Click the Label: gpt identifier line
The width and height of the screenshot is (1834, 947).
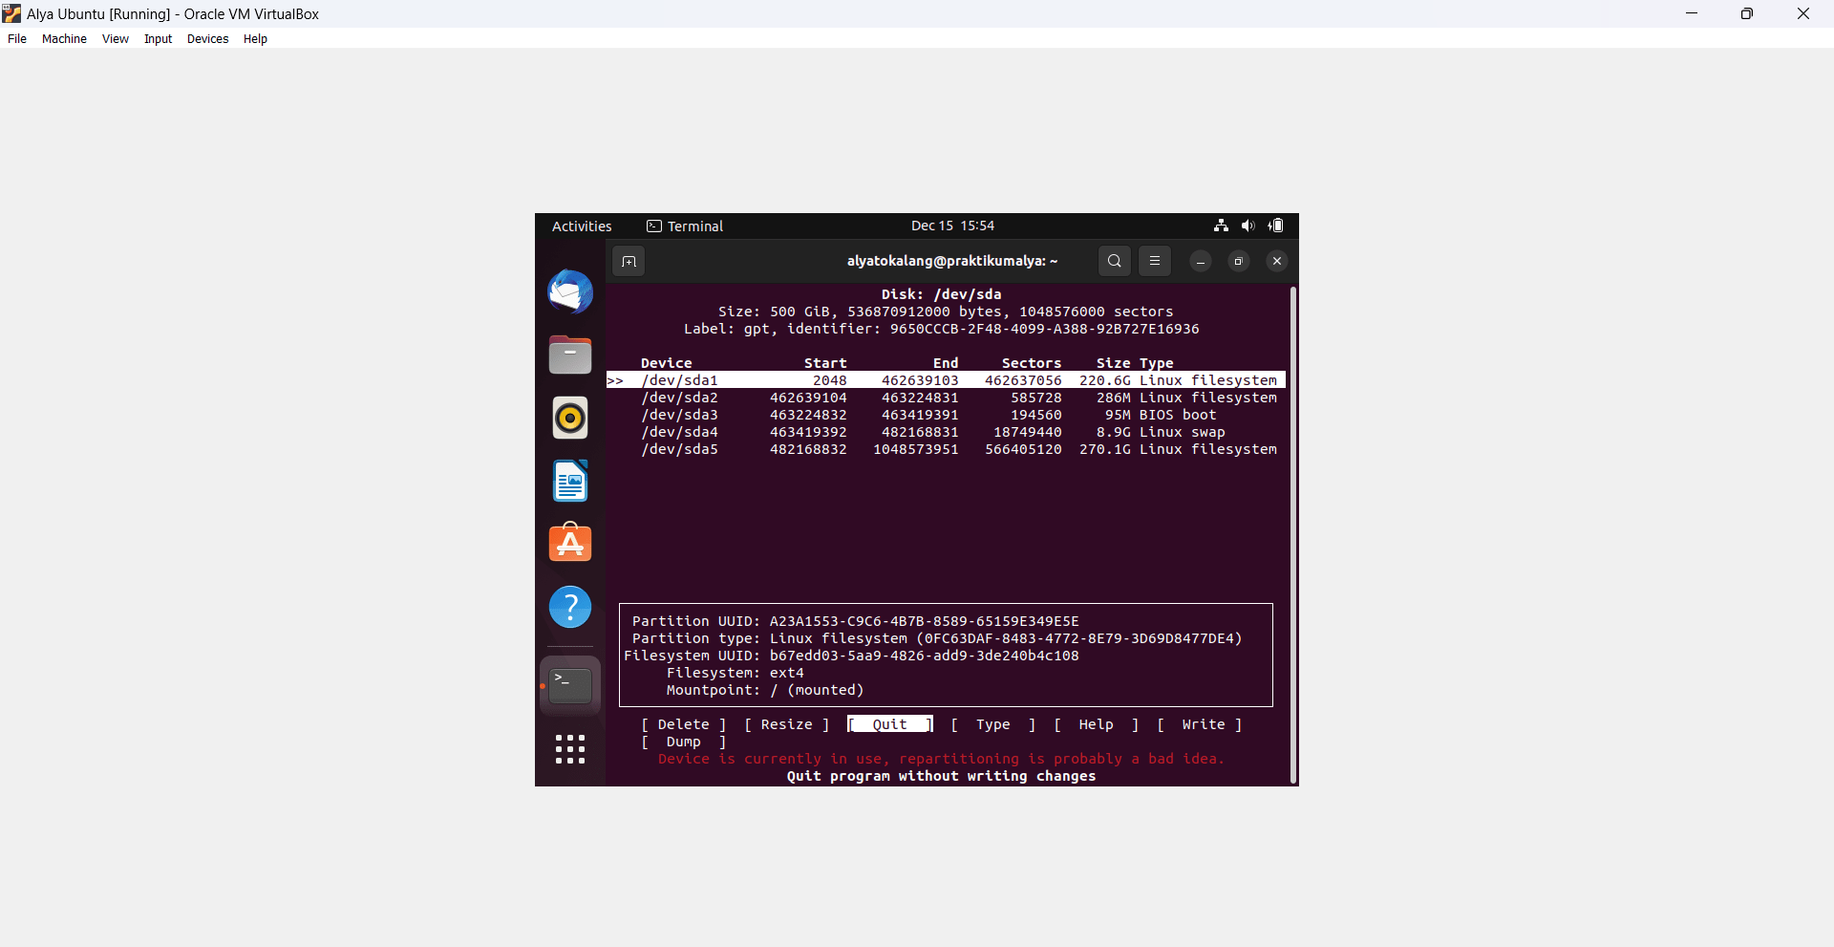[941, 329]
